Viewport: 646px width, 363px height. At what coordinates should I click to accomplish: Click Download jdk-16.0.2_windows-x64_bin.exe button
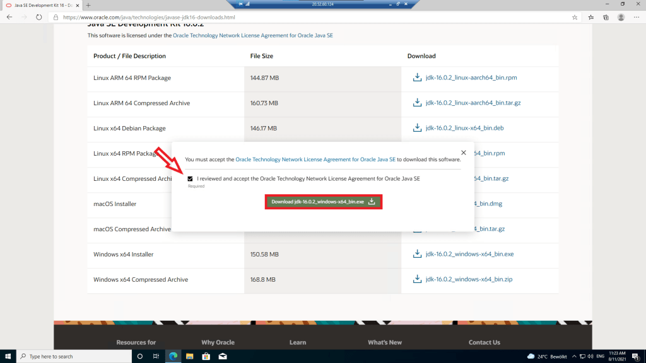point(323,202)
